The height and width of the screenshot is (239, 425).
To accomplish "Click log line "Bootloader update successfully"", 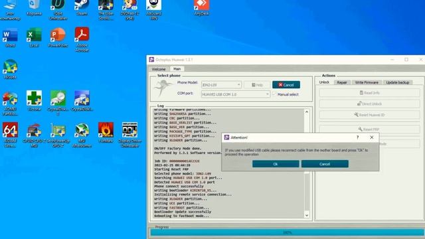I will click(183, 212).
